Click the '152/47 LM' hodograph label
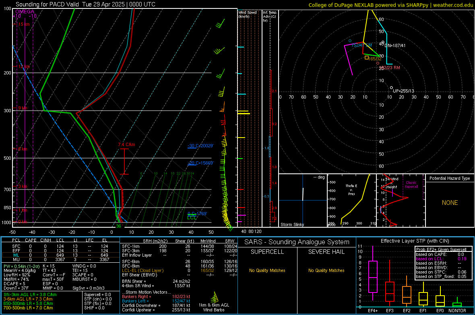This screenshot has height=315, width=475. coord(362,45)
